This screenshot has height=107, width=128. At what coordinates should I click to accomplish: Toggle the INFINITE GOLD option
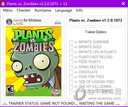click(71, 47)
